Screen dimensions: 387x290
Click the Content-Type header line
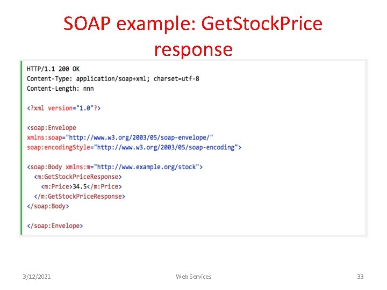point(113,78)
